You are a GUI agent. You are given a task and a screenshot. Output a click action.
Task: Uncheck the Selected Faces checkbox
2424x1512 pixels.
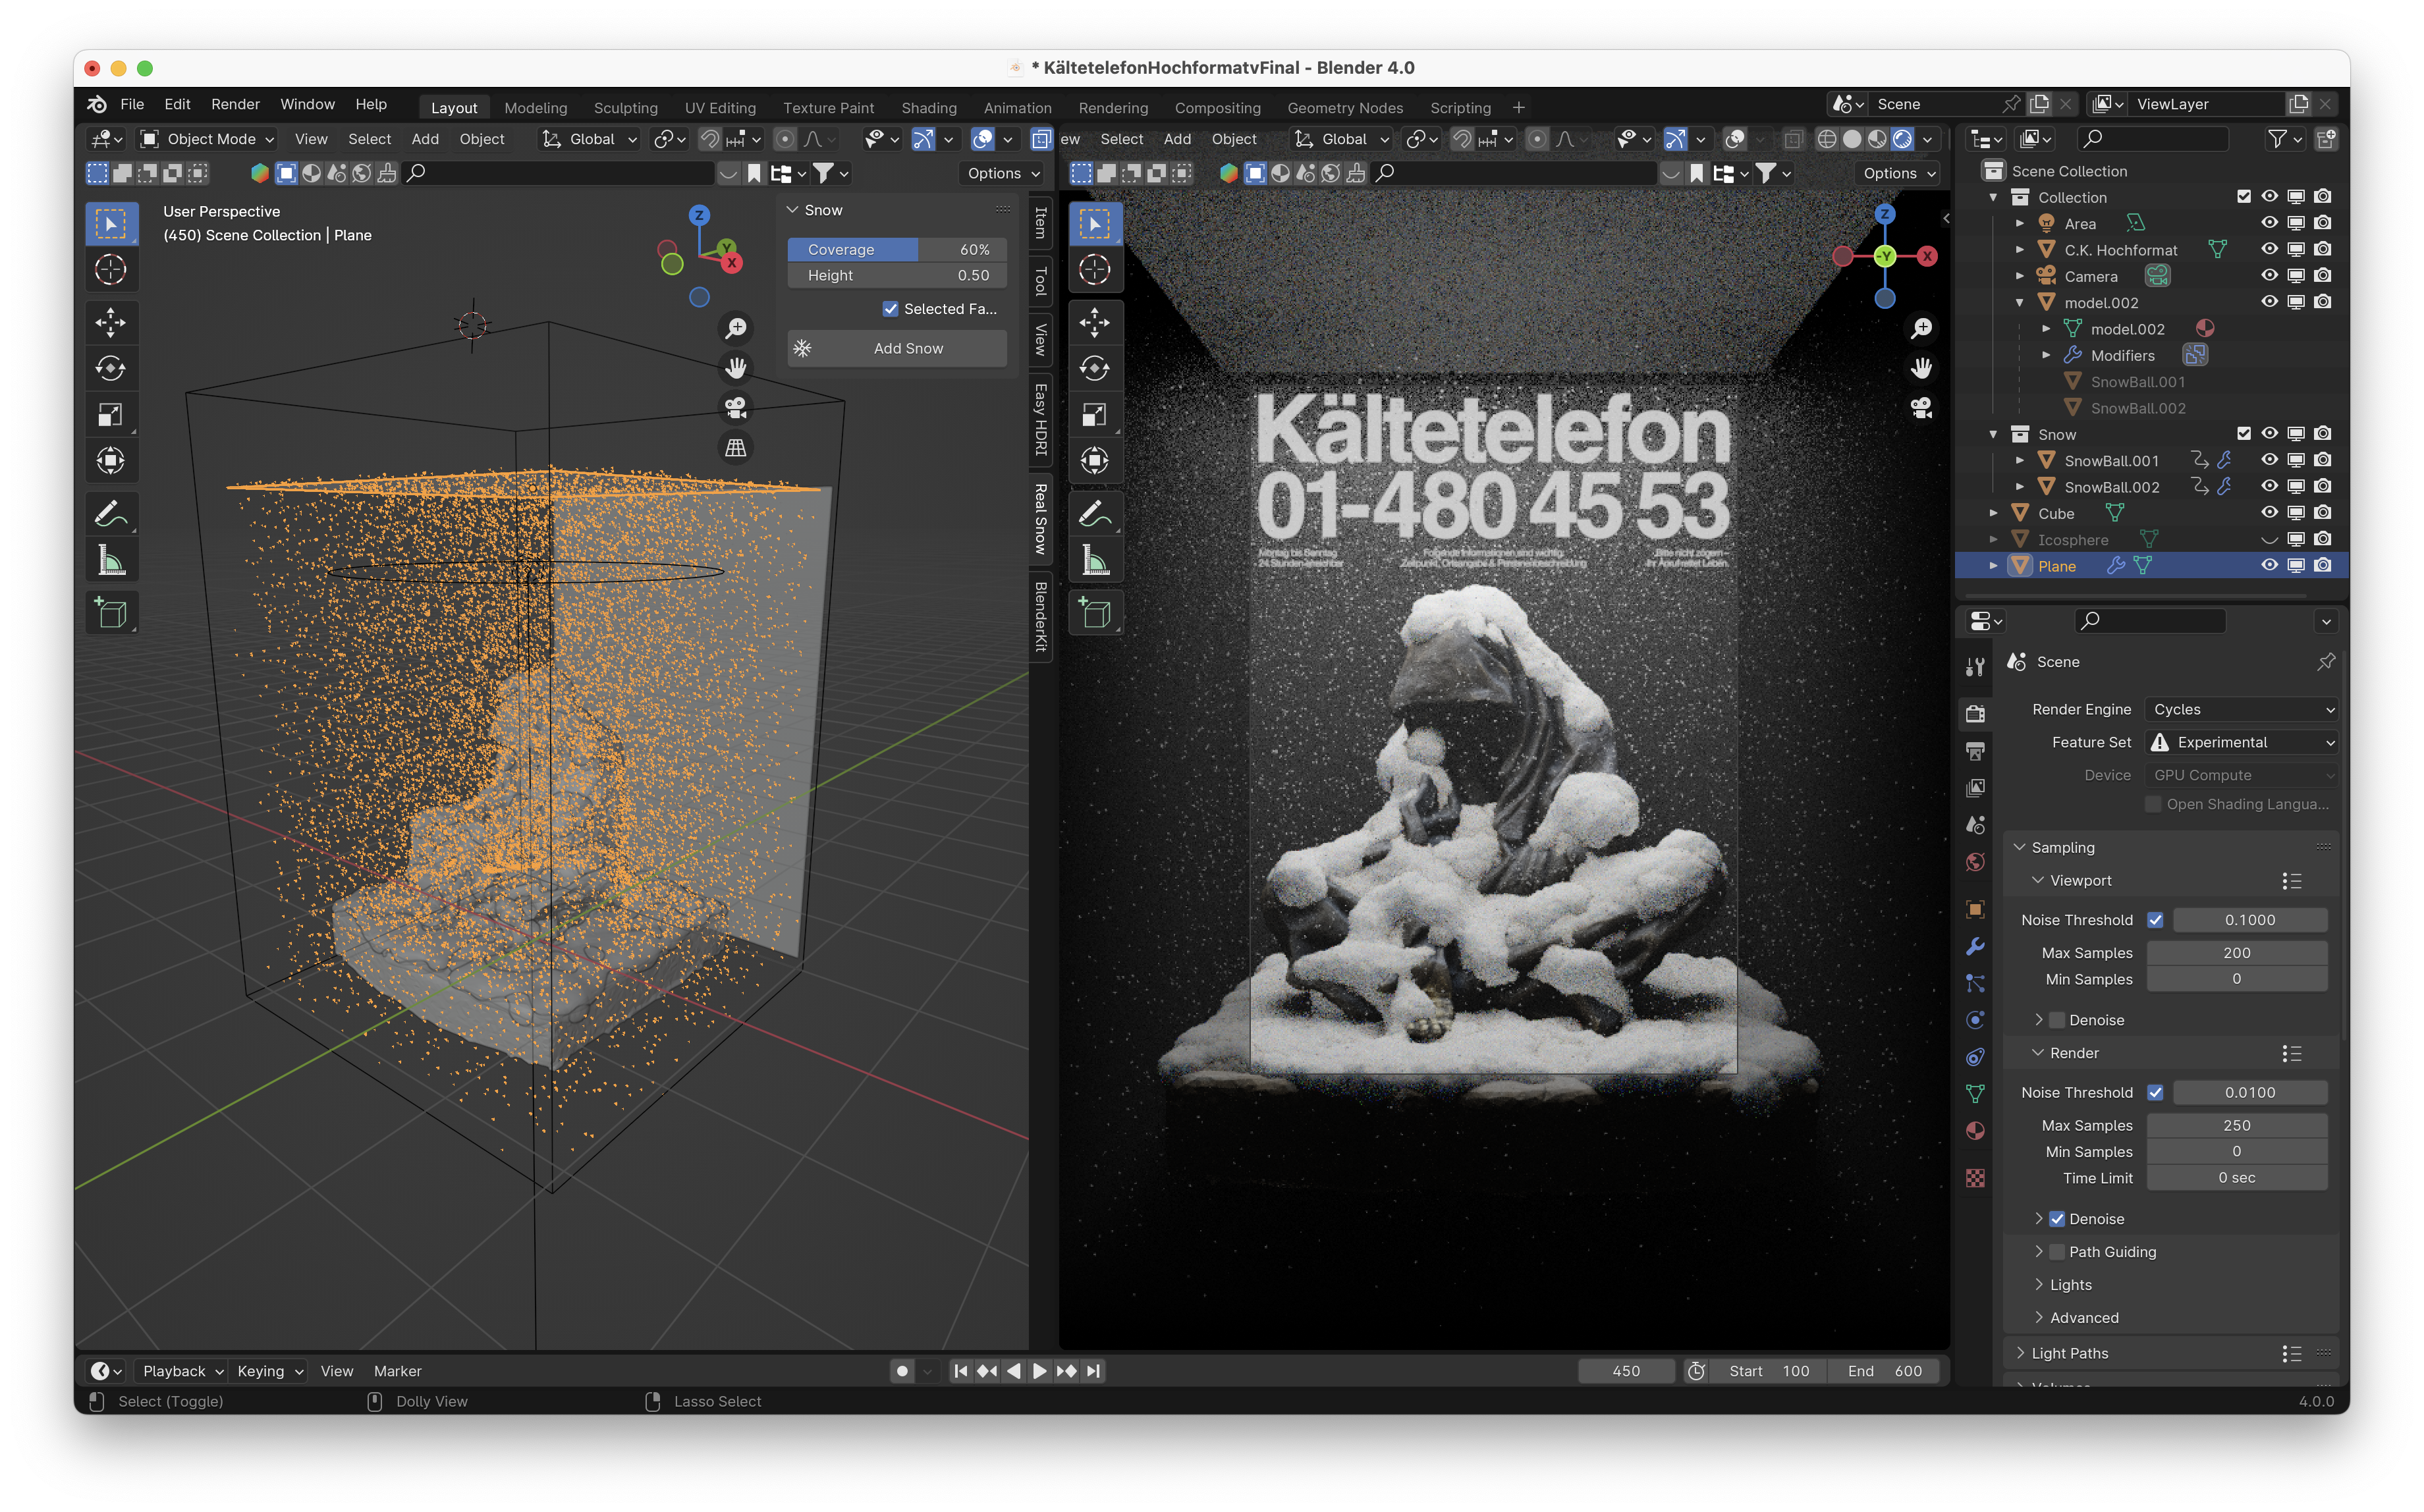890,309
